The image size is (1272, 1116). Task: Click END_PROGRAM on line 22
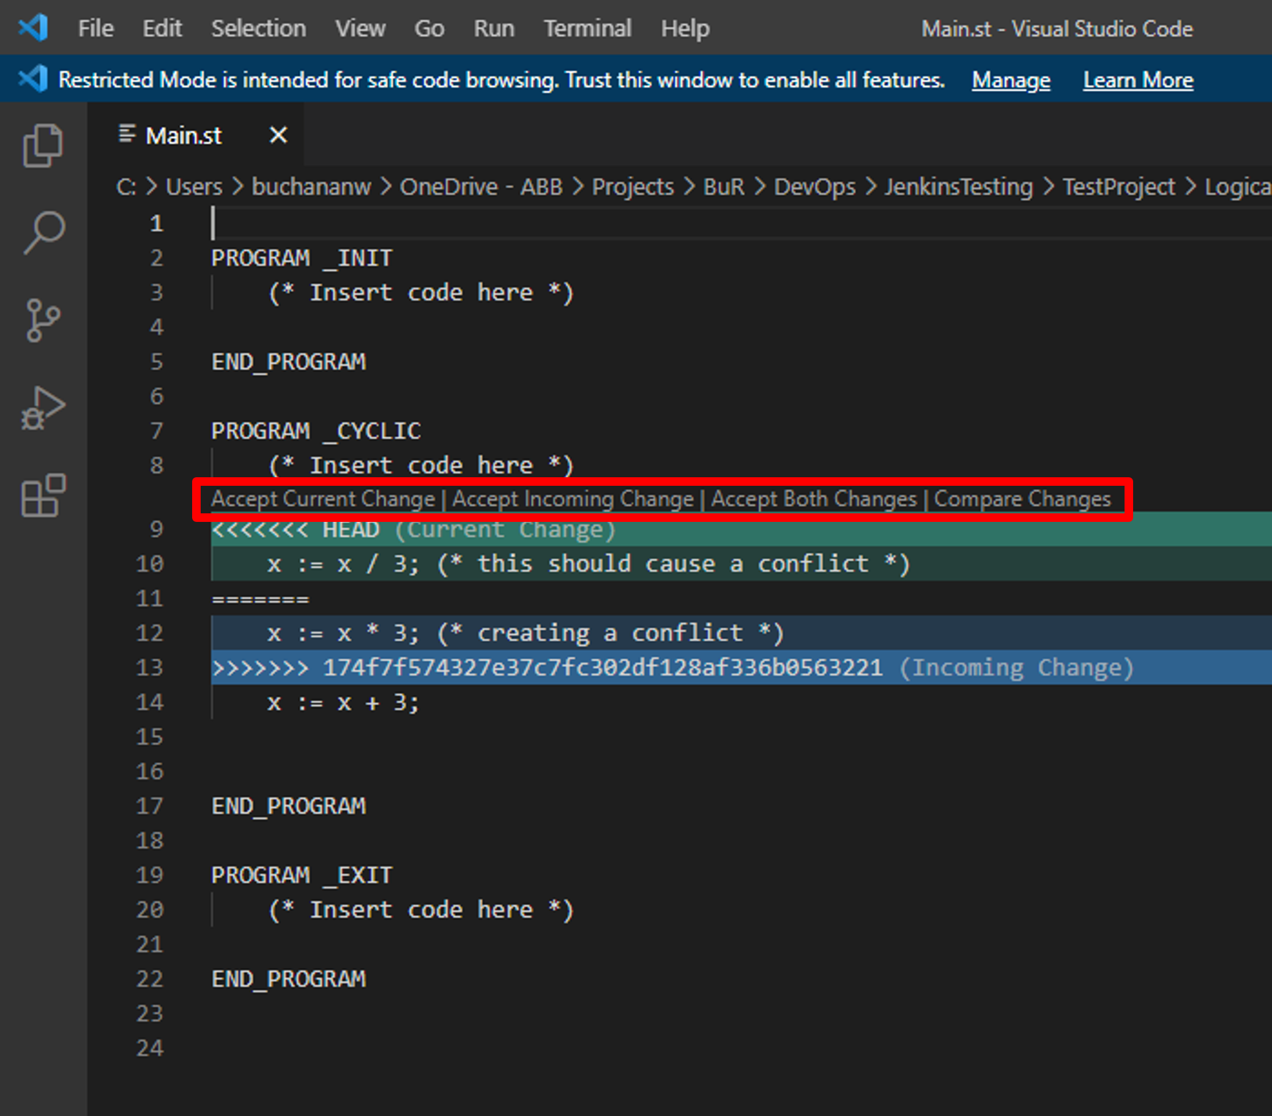click(x=289, y=979)
